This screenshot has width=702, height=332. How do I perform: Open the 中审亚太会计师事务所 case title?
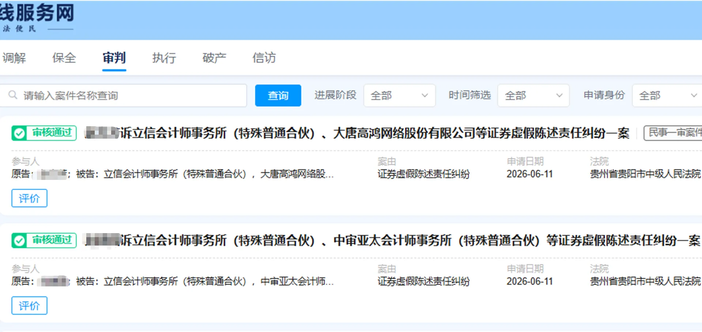coord(392,240)
